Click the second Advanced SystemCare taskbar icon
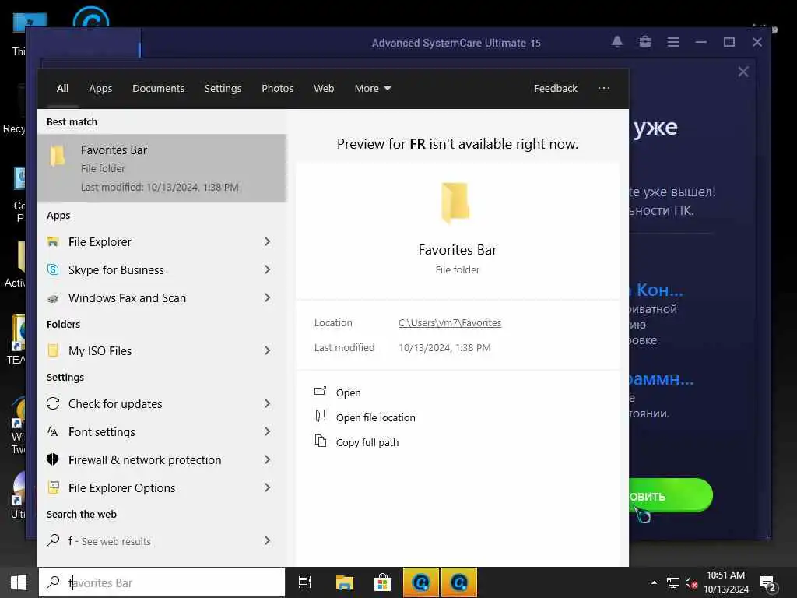This screenshot has height=598, width=797. tap(459, 582)
